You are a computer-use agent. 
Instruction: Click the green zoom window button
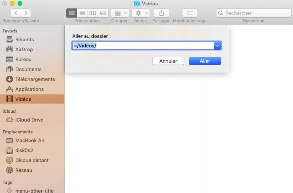20,3
